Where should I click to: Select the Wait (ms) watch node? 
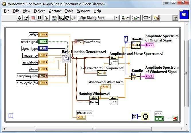click(x=145, y=116)
